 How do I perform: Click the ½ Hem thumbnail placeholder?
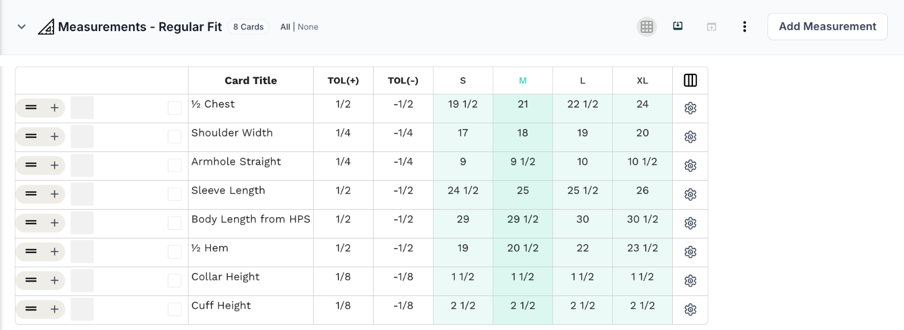click(82, 252)
